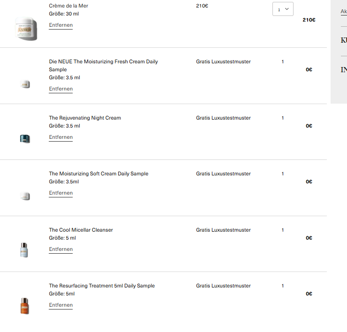This screenshot has height=332, width=347.
Task: Open The Rejuvenating Night Cream title
Action: [85, 118]
